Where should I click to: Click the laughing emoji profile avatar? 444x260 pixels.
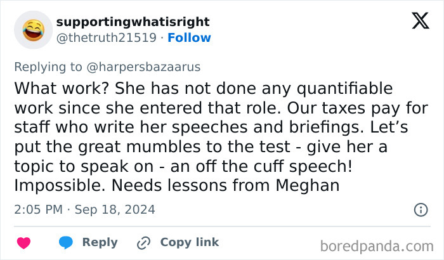click(33, 30)
